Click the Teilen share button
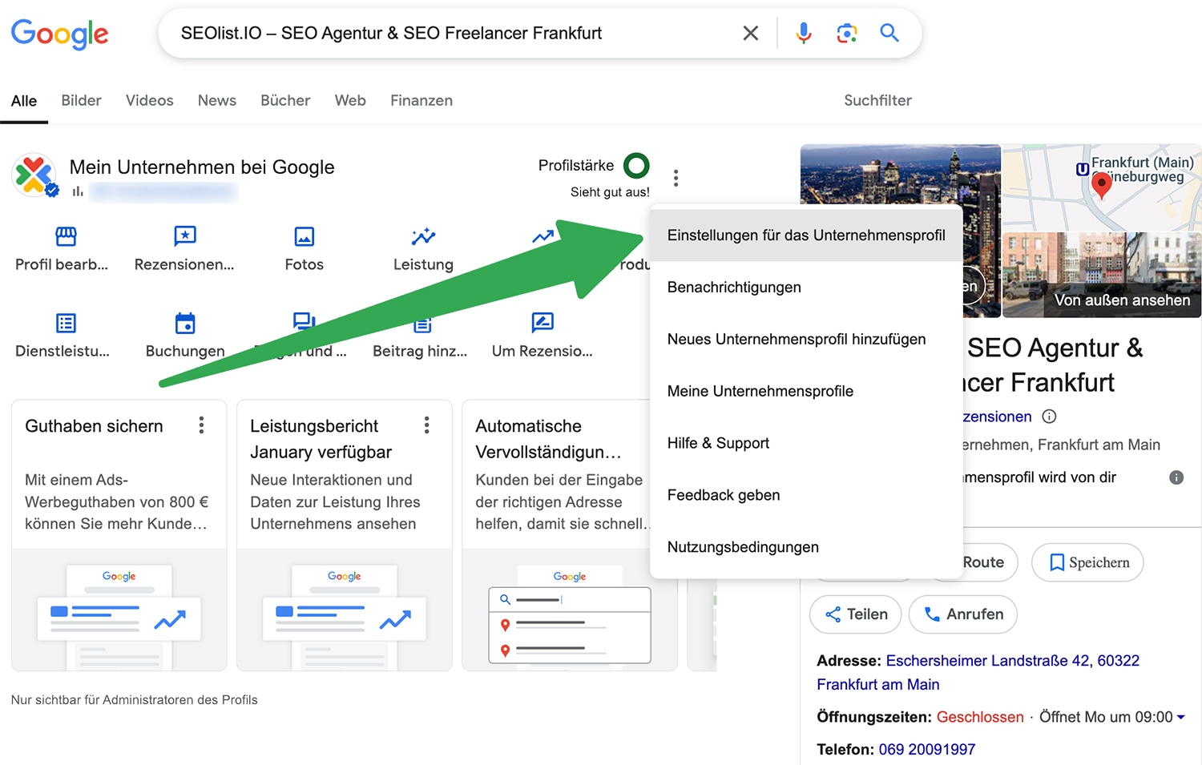 point(855,614)
